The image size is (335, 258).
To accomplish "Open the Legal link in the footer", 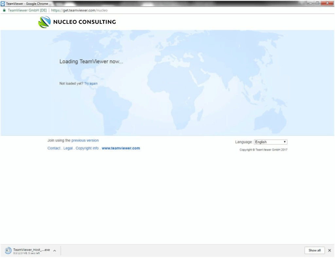I will click(x=68, y=148).
